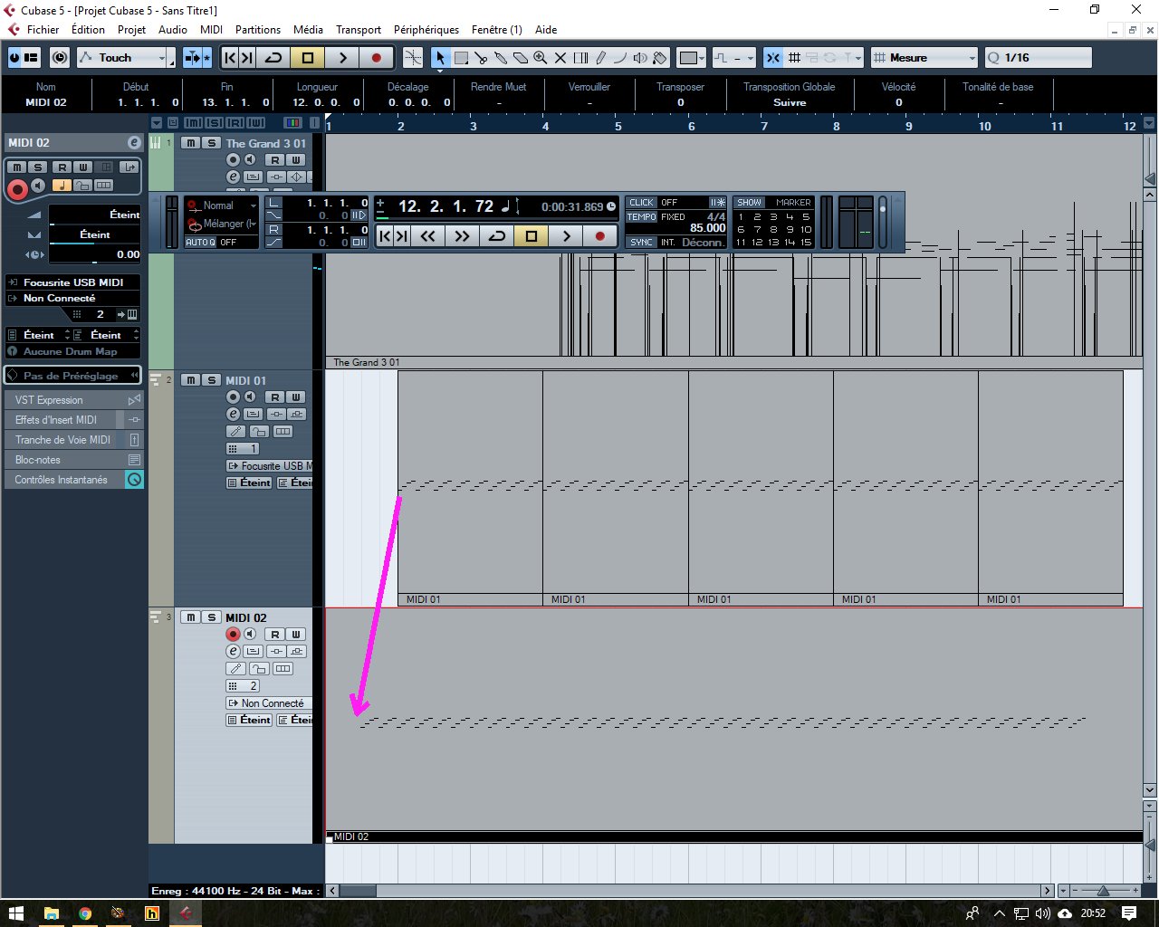Open the Mesure grid type dropdown

[924, 58]
